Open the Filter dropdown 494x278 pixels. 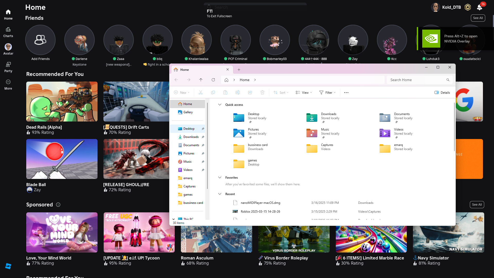click(328, 93)
